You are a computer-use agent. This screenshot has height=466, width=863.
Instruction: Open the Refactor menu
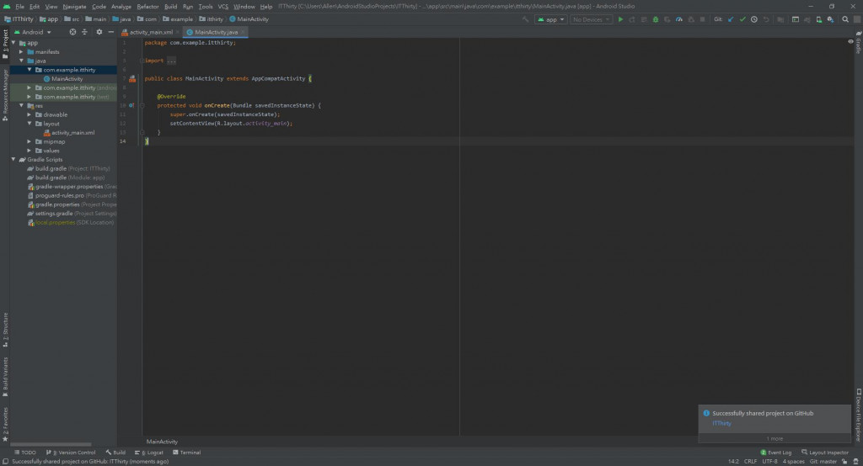click(x=147, y=7)
